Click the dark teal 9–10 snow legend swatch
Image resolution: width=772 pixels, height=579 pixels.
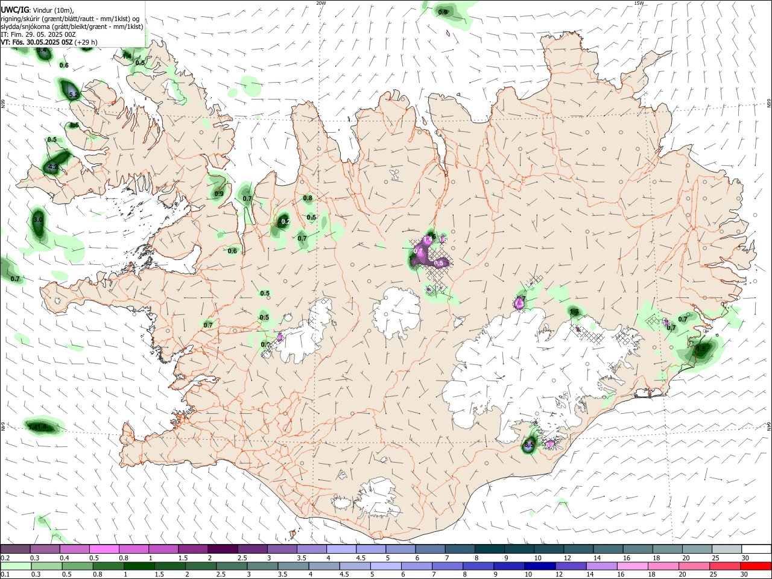[519, 549]
